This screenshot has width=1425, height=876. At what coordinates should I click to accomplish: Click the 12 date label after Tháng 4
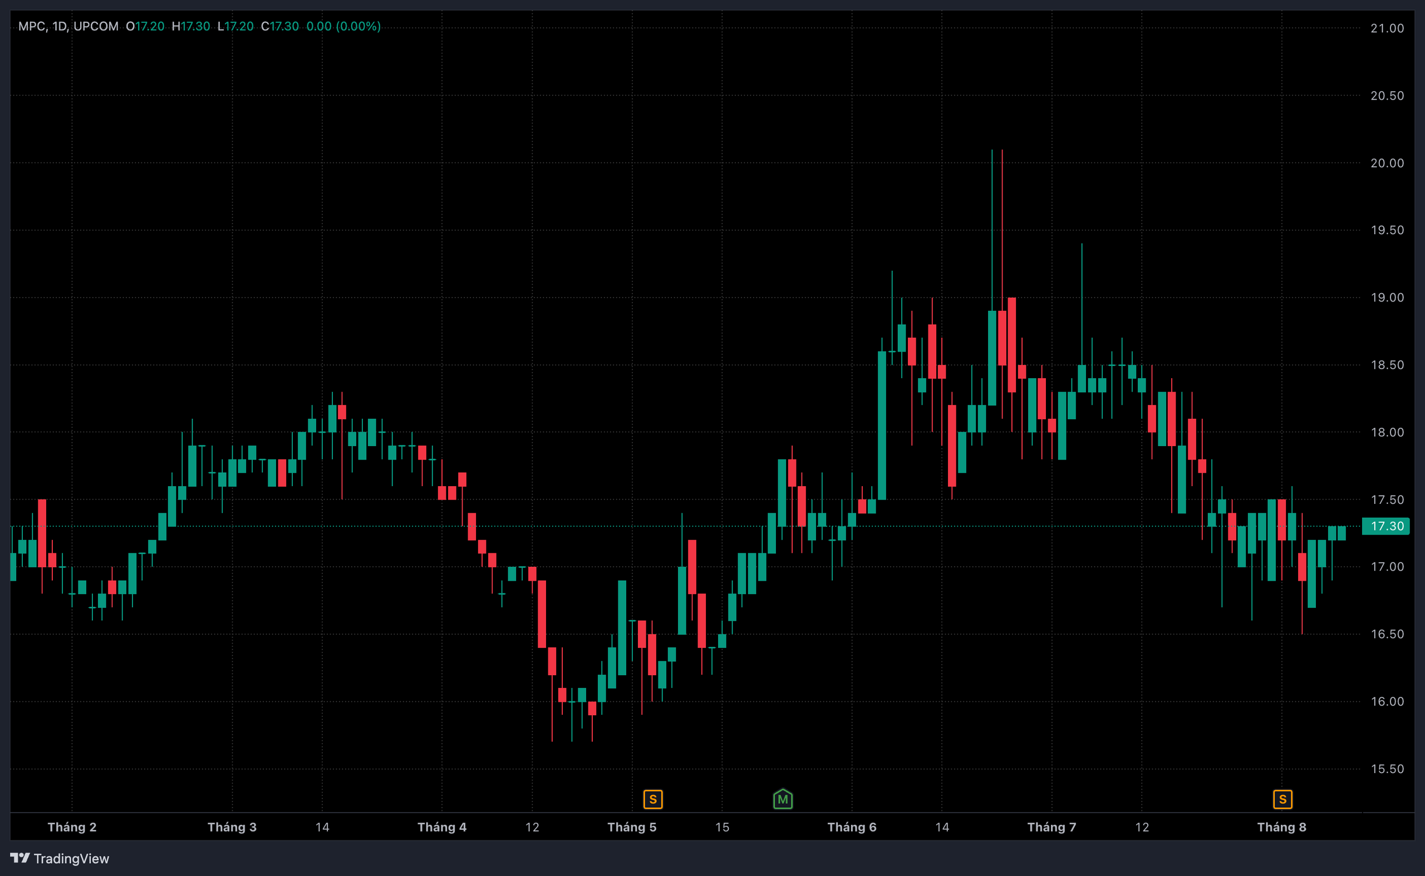[x=532, y=826]
